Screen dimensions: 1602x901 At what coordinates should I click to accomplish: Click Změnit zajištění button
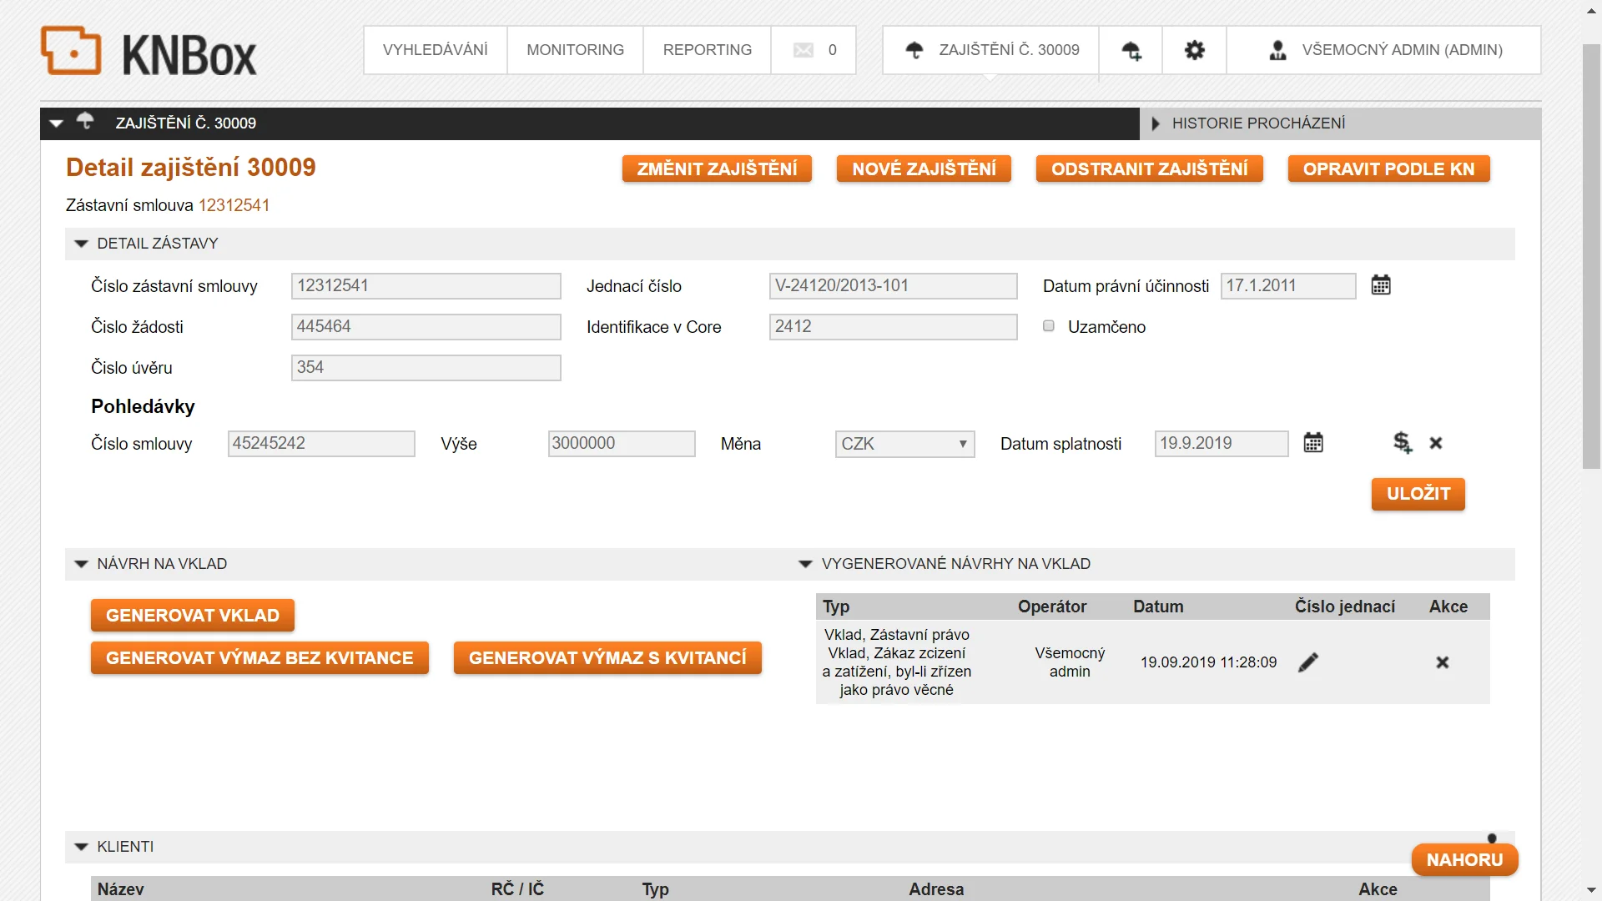tap(717, 169)
